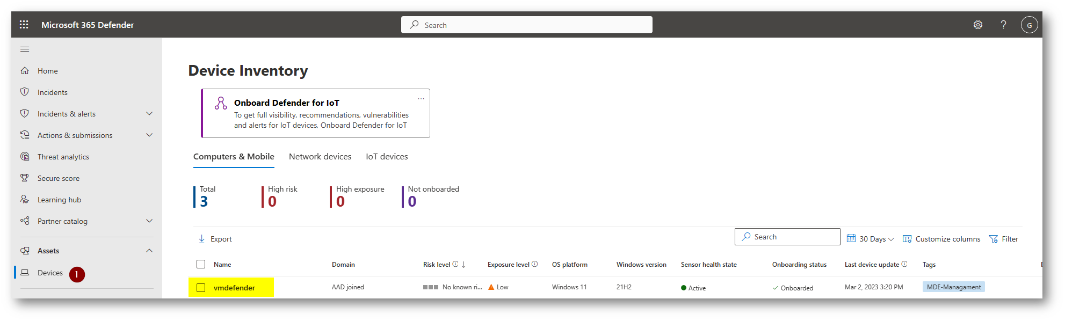Open the 30 Days time range dropdown
Image resolution: width=1065 pixels, height=321 pixels.
pyautogui.click(x=871, y=239)
